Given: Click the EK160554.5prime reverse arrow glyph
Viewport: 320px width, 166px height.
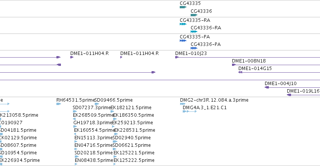Looking at the screenshot, I should click(x=75, y=134).
